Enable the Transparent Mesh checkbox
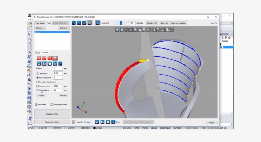The width and height of the screenshot is (261, 142). pyautogui.click(x=52, y=104)
